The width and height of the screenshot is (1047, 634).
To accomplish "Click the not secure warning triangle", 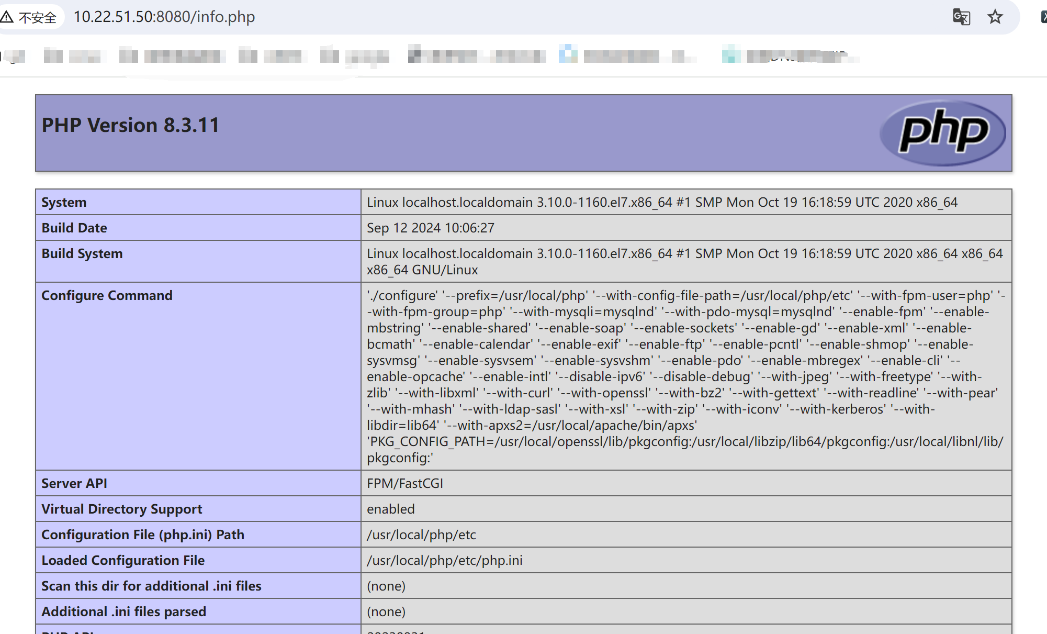I will pos(7,17).
